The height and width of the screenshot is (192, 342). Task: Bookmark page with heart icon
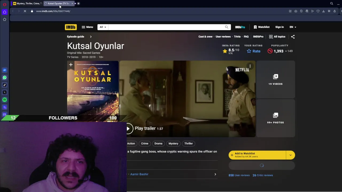(x=318, y=11)
